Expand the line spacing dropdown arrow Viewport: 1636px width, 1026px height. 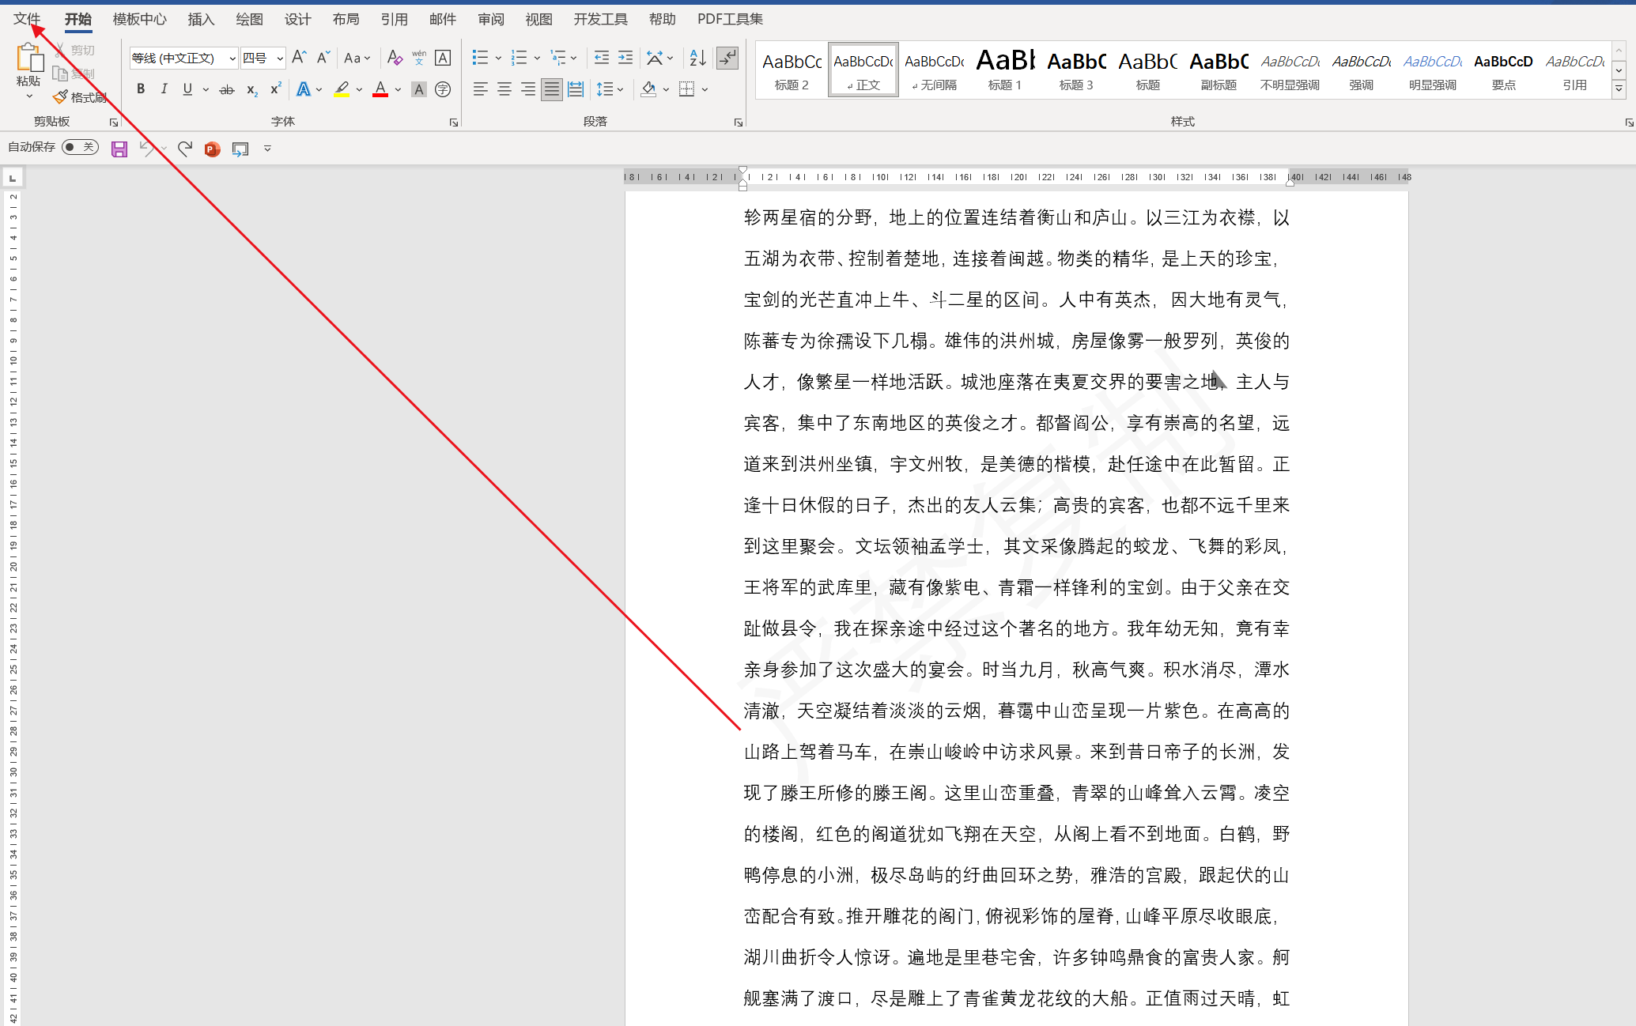[621, 89]
